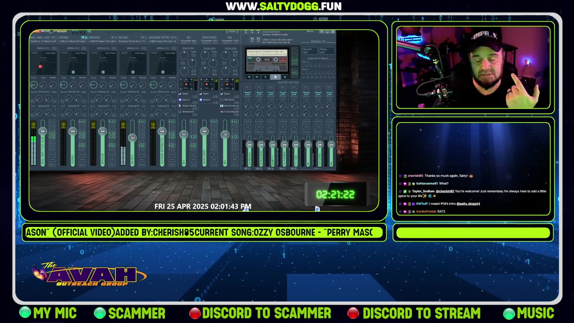Image resolution: width=574 pixels, height=323 pixels.
Task: Open the VBAN settings
Action: [x=232, y=31]
